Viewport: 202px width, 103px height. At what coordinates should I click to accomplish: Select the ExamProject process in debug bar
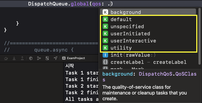73,58
